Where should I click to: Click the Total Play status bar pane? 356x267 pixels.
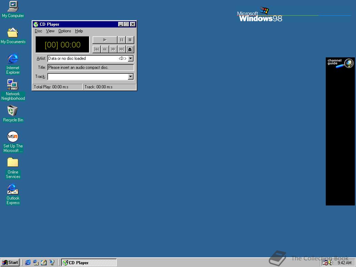click(58, 87)
